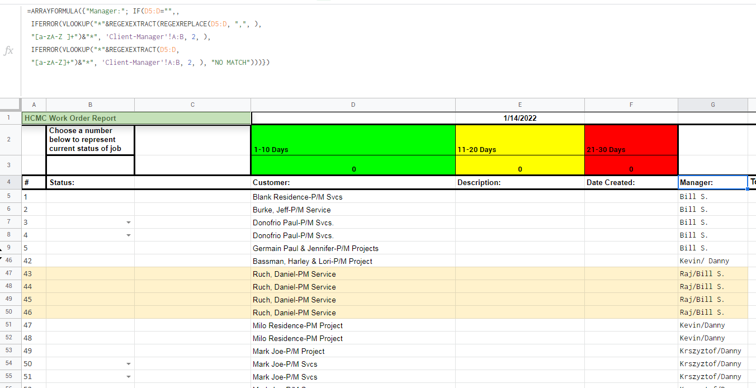Open the Status dropdown arrow in row 55

pos(129,377)
